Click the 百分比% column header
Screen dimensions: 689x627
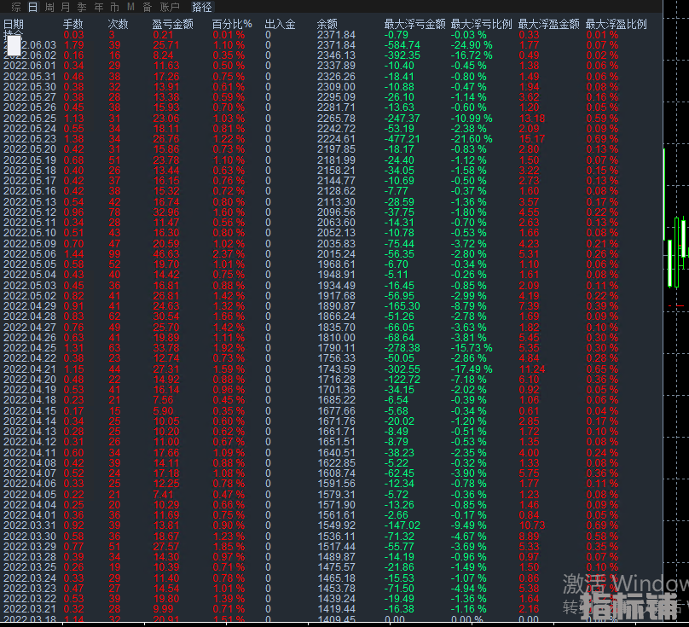click(x=232, y=25)
